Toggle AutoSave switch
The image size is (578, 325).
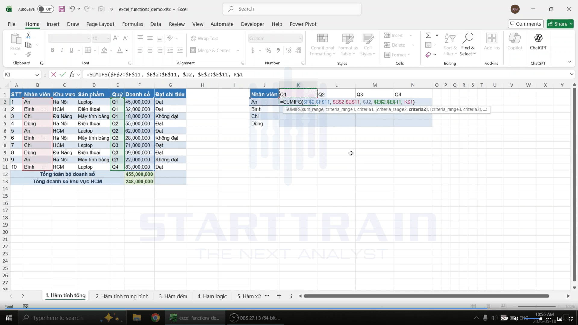(45, 9)
